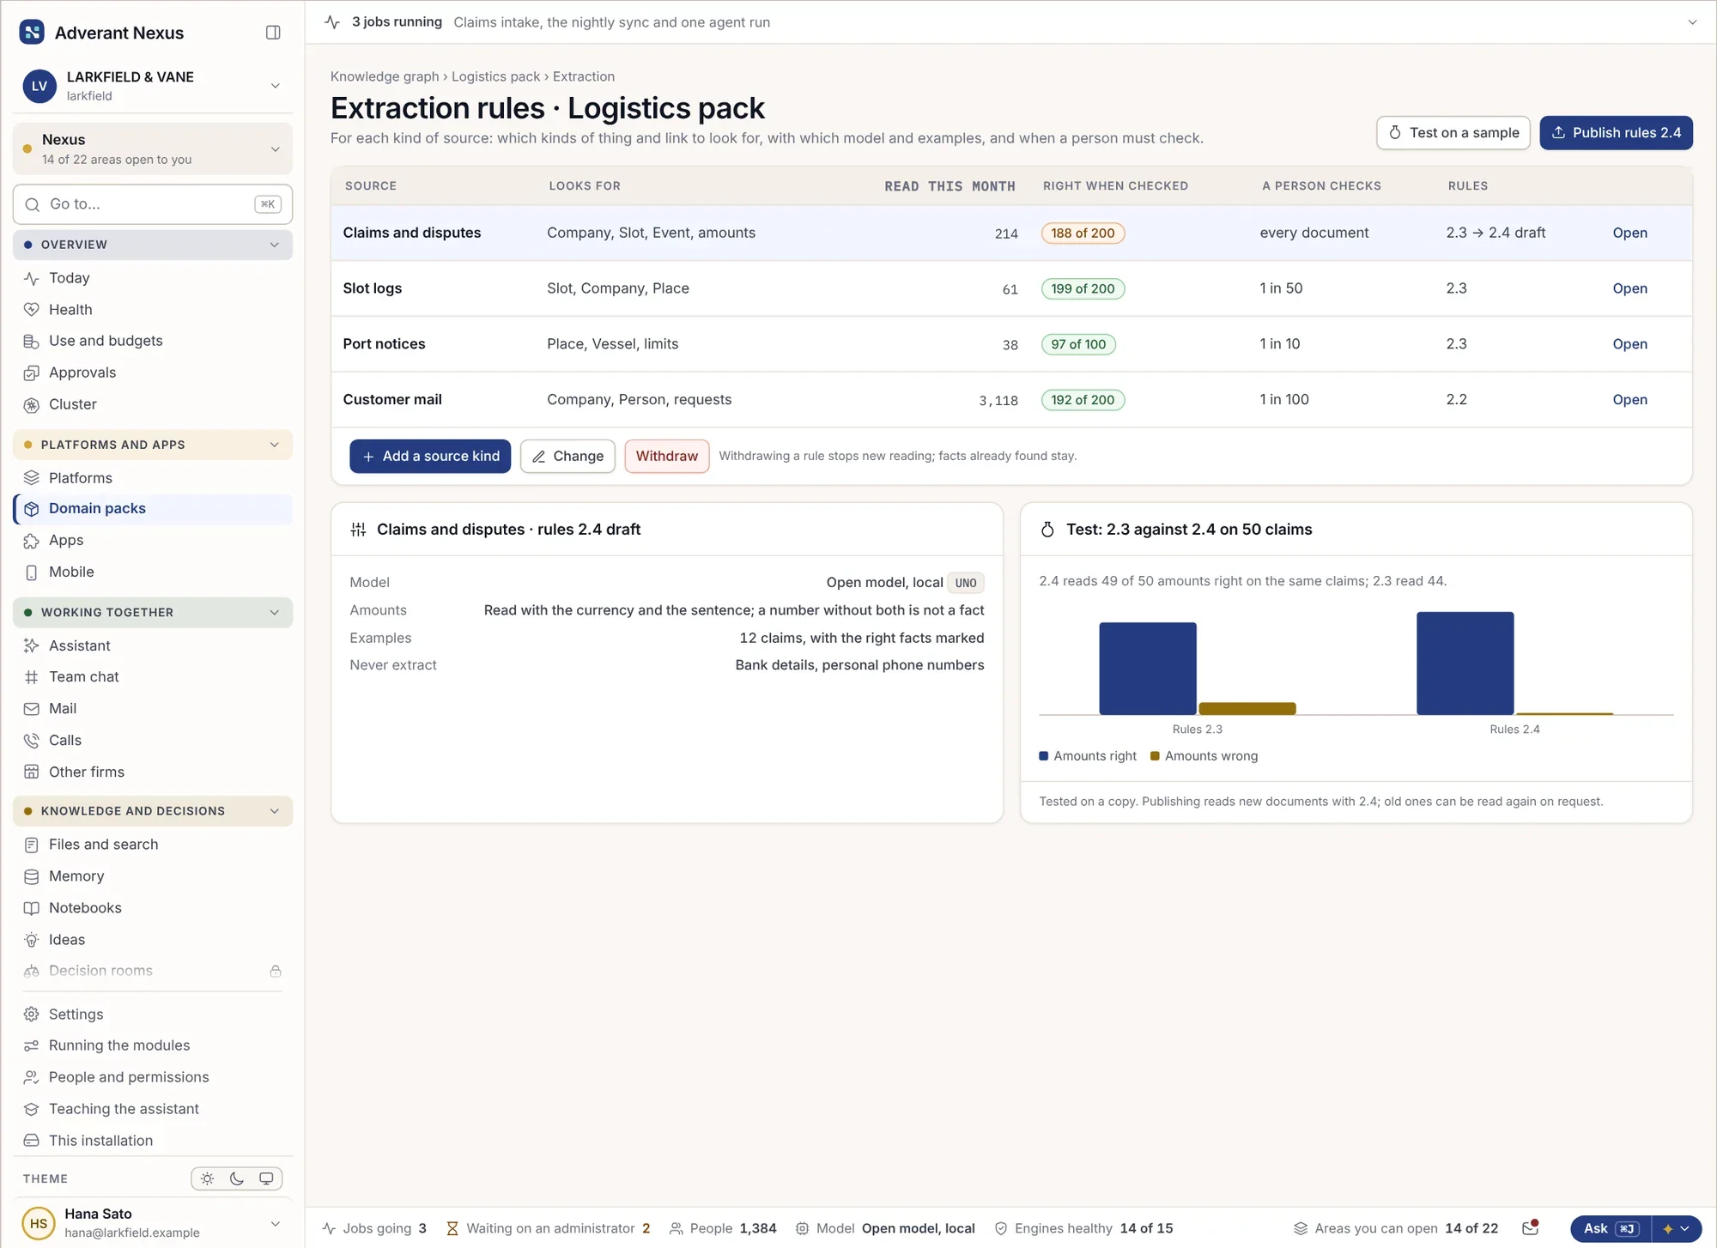This screenshot has width=1717, height=1248.
Task: Focus the Go to search field
Action: 153,204
